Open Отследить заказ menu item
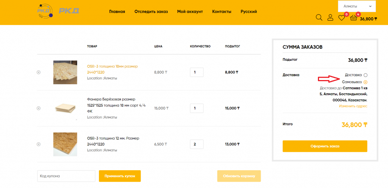This screenshot has height=188, width=388. [151, 12]
